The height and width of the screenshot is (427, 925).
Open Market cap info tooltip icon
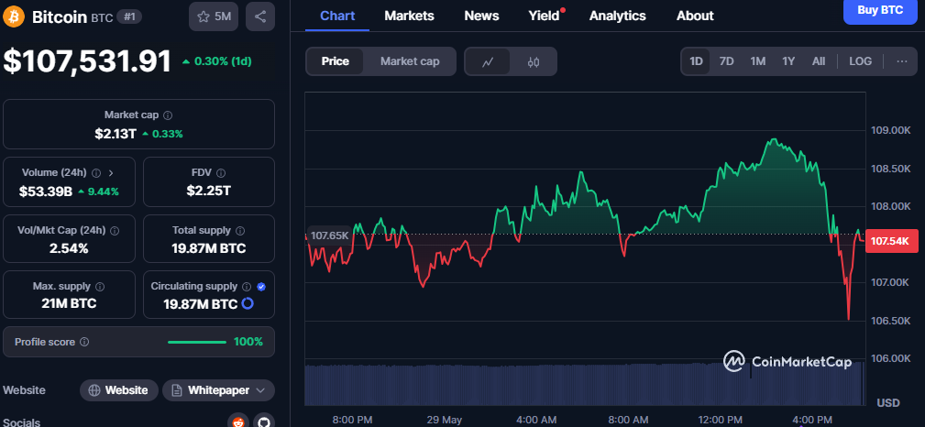pyautogui.click(x=168, y=115)
